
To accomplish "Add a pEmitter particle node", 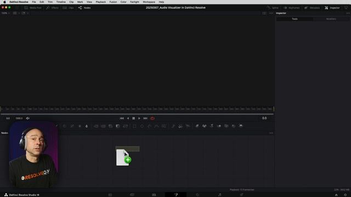I will click(x=173, y=126).
